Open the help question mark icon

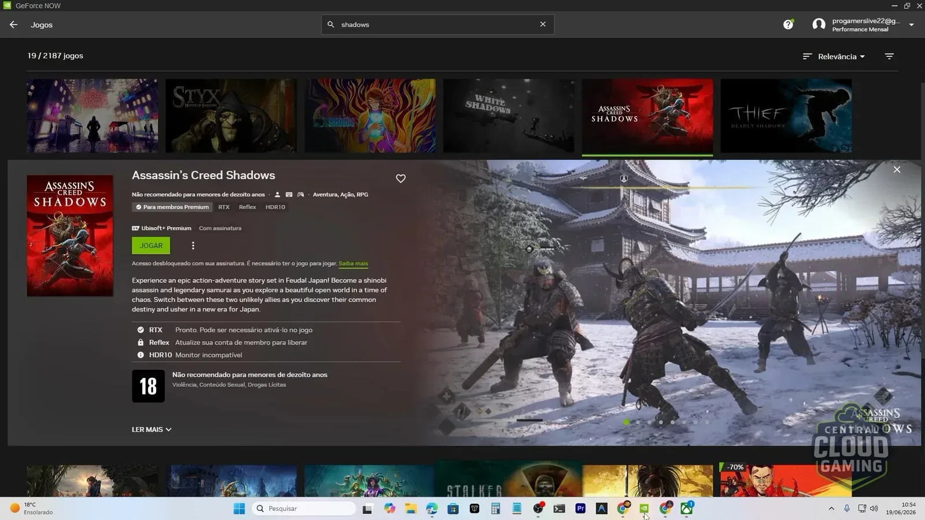pos(788,24)
